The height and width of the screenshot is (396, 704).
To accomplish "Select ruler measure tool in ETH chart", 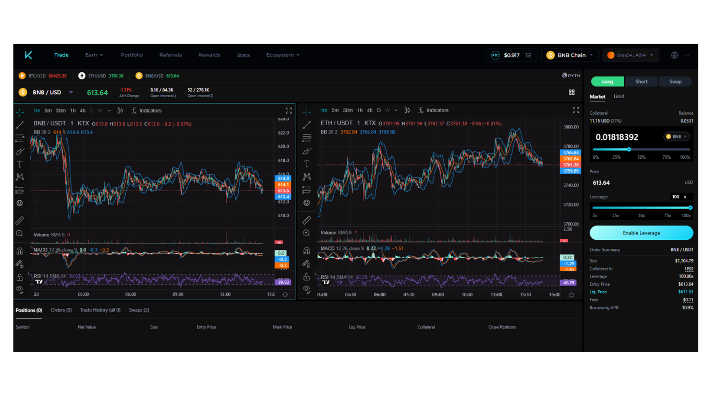I will [307, 220].
